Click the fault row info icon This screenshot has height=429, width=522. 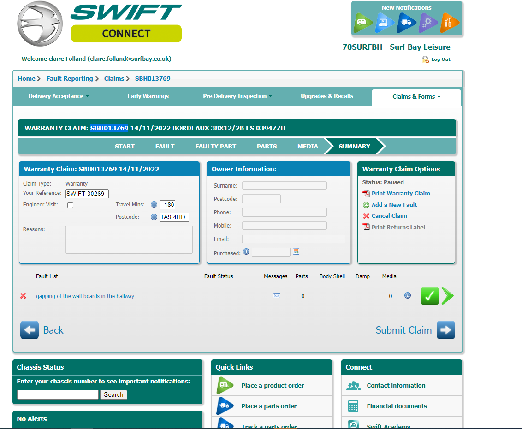pos(408,295)
